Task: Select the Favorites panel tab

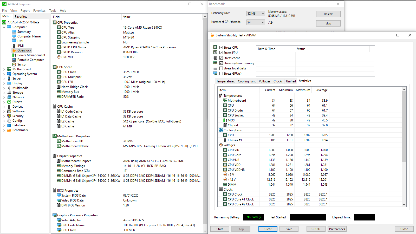Action: [x=21, y=17]
